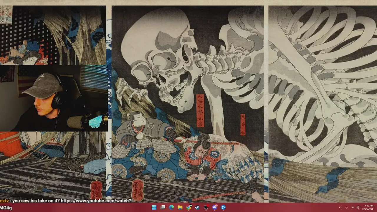Show hidden system tray icons

pyautogui.click(x=340, y=207)
